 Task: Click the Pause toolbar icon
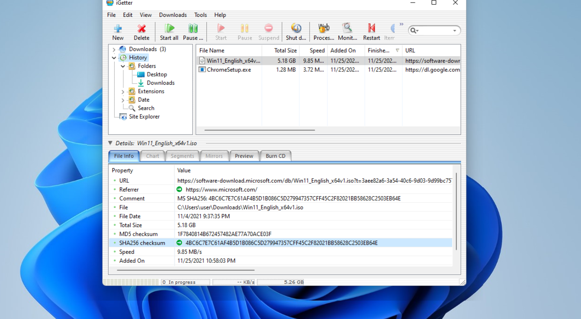click(x=245, y=29)
